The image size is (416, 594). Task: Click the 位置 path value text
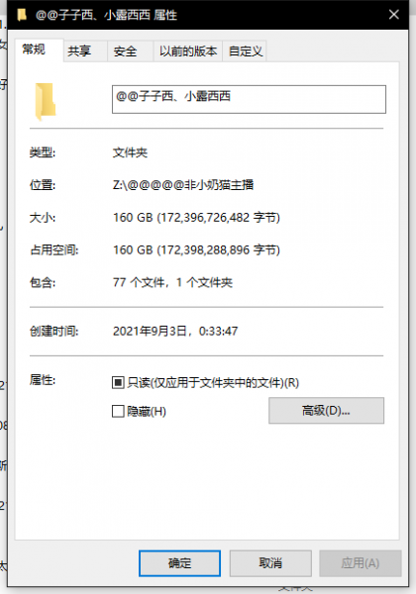[x=183, y=185]
